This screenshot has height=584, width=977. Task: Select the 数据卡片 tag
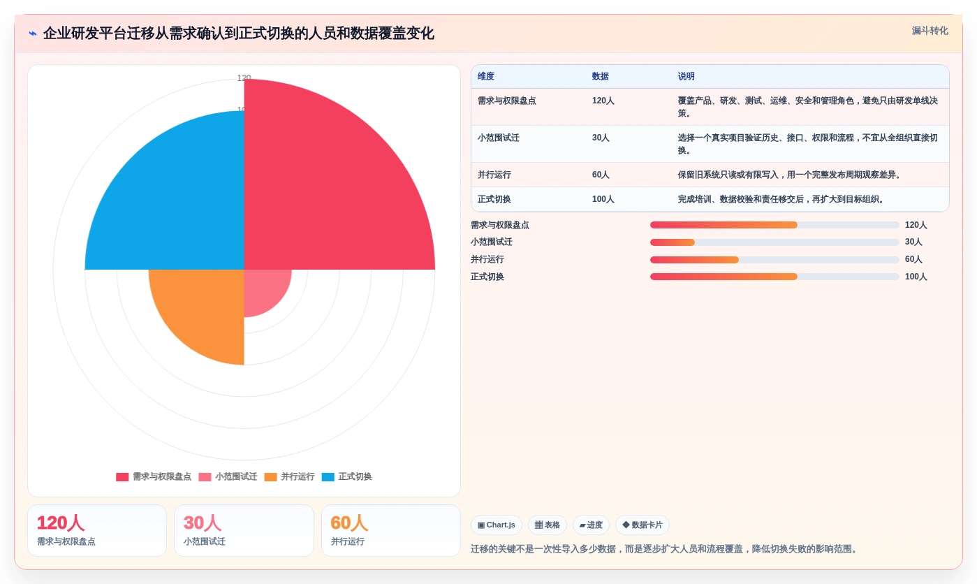pos(642,525)
